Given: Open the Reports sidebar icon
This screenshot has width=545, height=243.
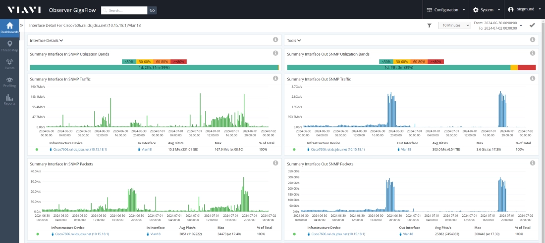Looking at the screenshot, I should 9,99.
